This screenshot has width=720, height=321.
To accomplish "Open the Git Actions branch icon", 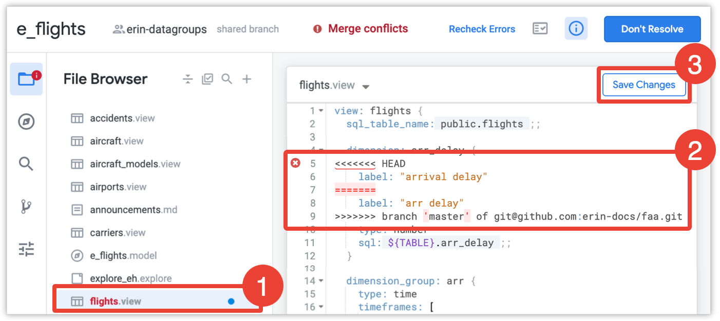I will 26,207.
